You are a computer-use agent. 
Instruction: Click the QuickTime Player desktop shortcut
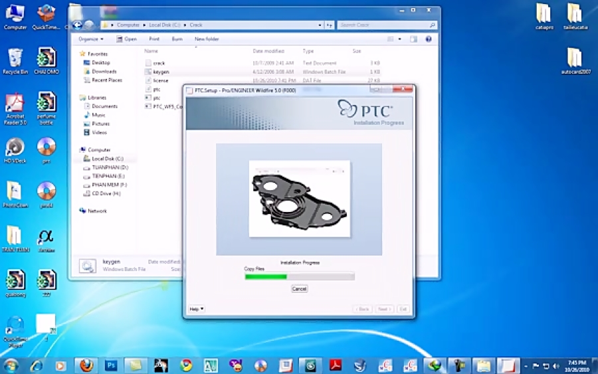coord(15,331)
